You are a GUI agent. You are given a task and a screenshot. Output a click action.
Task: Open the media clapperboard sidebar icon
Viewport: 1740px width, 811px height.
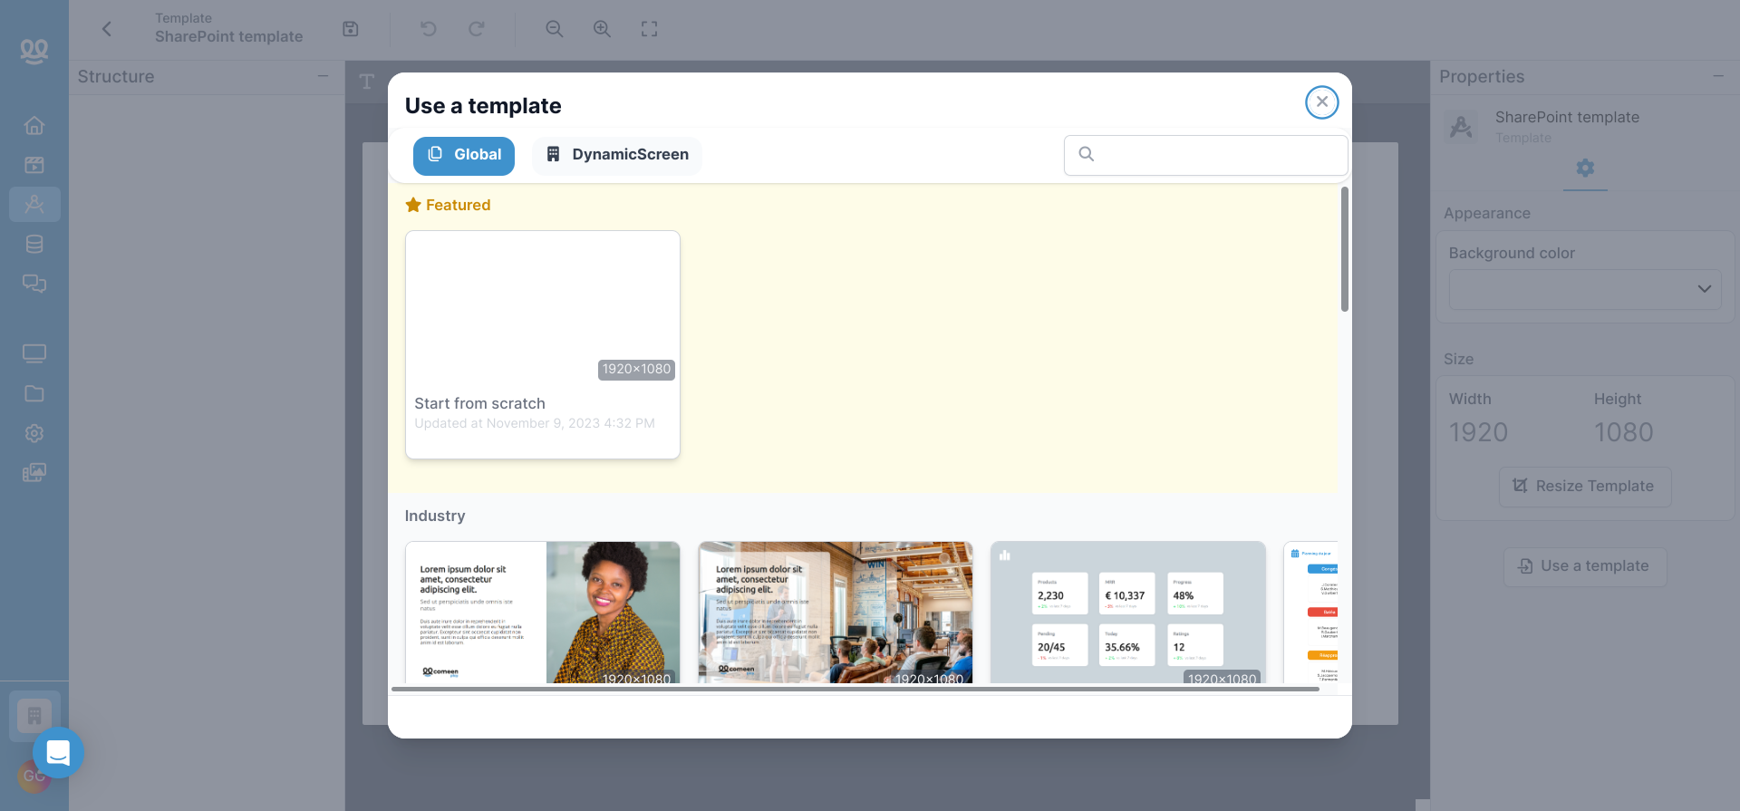[34, 165]
